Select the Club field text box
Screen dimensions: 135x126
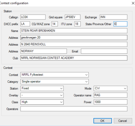(x=74, y=58)
